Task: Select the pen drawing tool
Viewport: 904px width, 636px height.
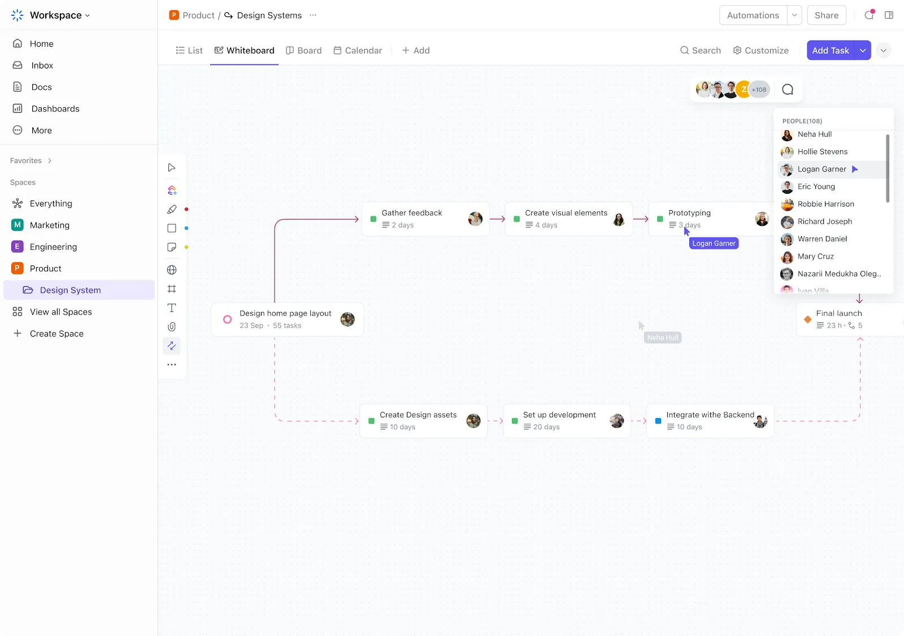Action: (x=172, y=210)
